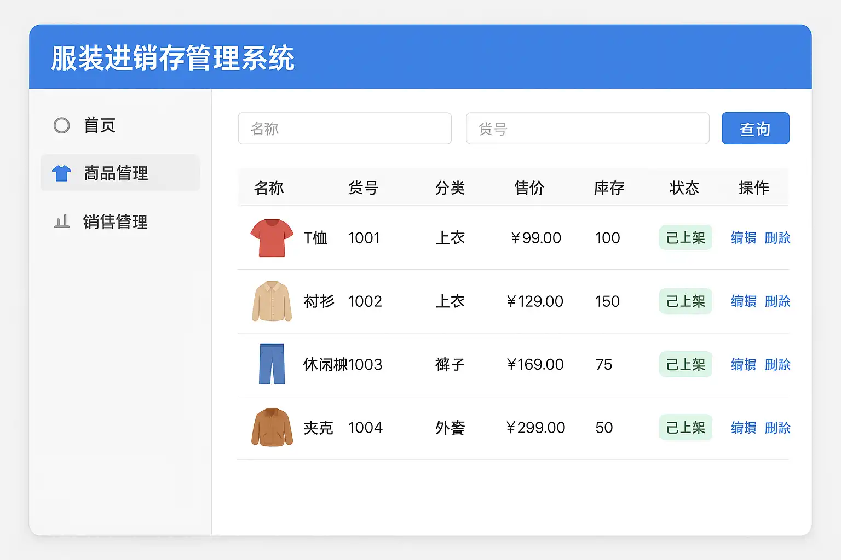Delete the product with 货号 1001

coord(777,238)
